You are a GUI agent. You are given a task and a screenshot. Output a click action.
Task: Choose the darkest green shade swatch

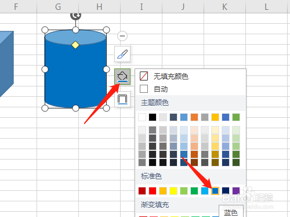[x=236, y=162]
